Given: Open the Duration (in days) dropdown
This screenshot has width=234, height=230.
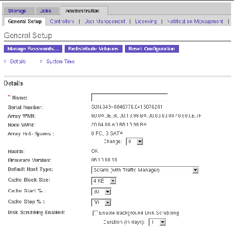Looking at the screenshot, I should pos(157,222).
